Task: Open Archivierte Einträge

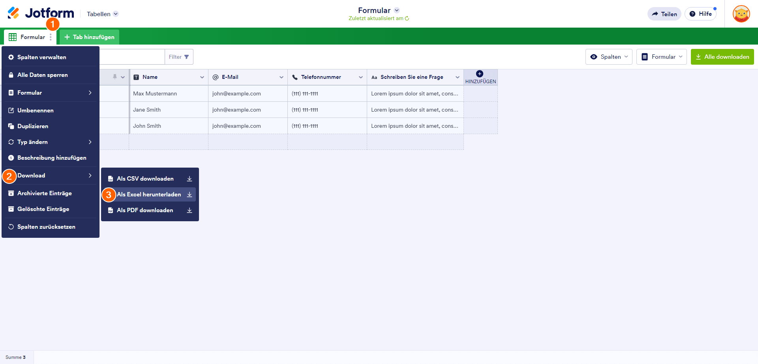Action: point(51,193)
